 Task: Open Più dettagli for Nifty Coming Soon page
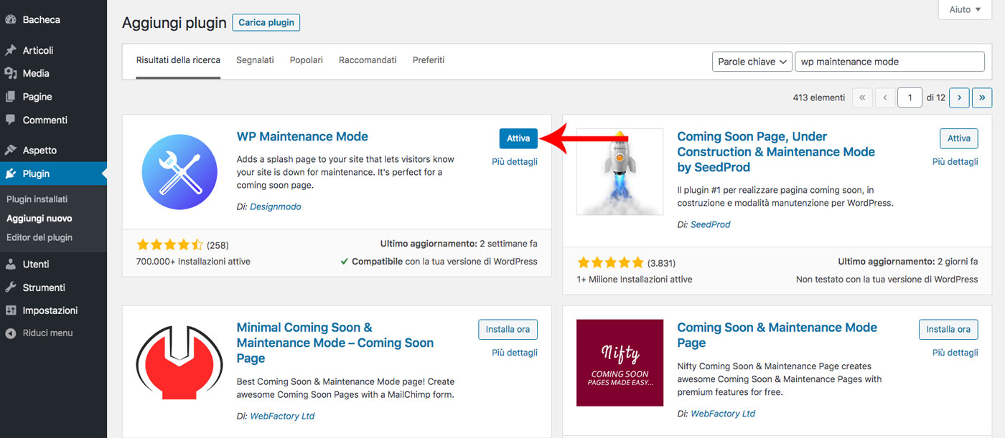pos(955,353)
